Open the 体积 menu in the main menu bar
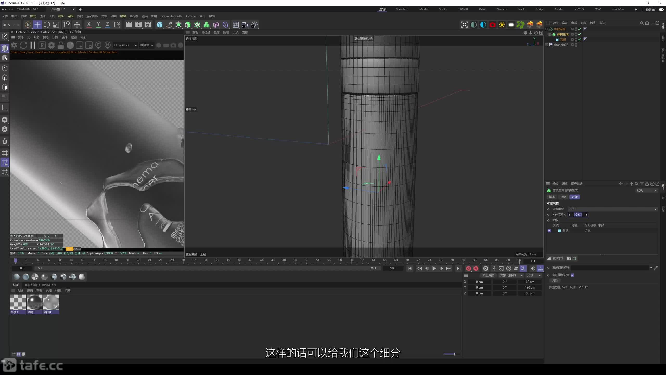Screen dimensions: 666x375 [x=80, y=16]
